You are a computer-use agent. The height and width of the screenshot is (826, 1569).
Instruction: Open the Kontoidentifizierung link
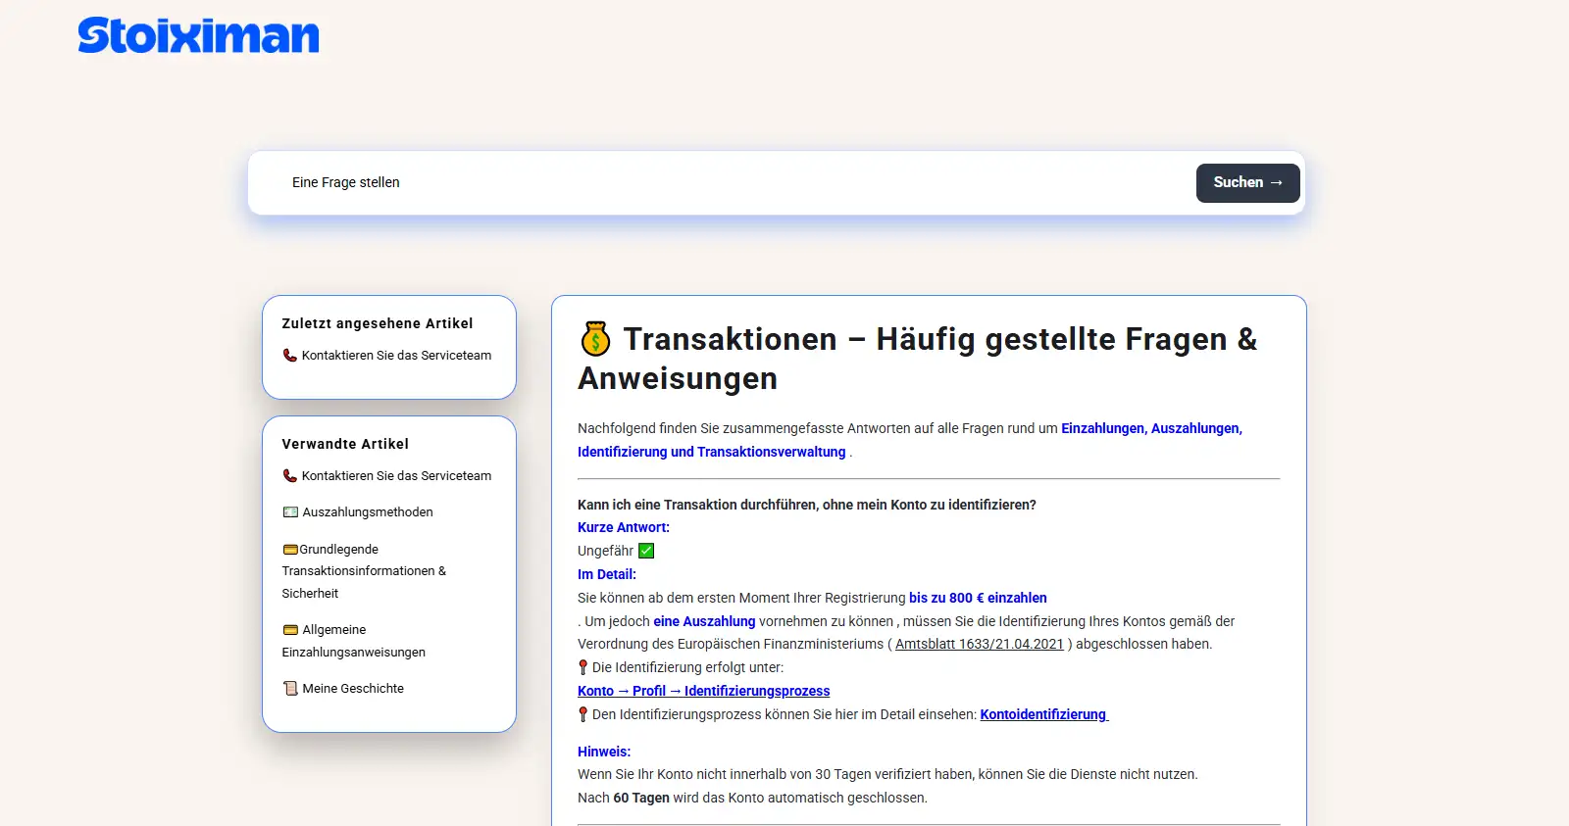(1043, 714)
